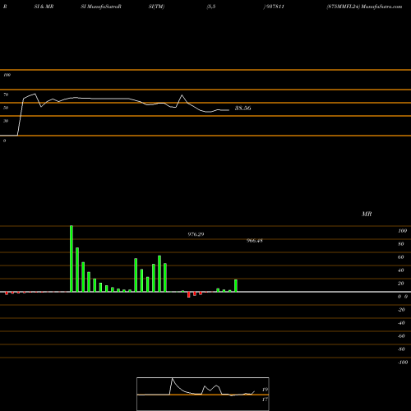Click the 966.48 price label
Viewport: 411px width, 411px height.
(x=255, y=241)
